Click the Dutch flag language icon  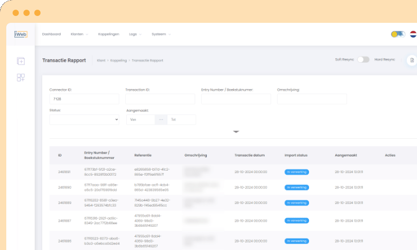(412, 34)
